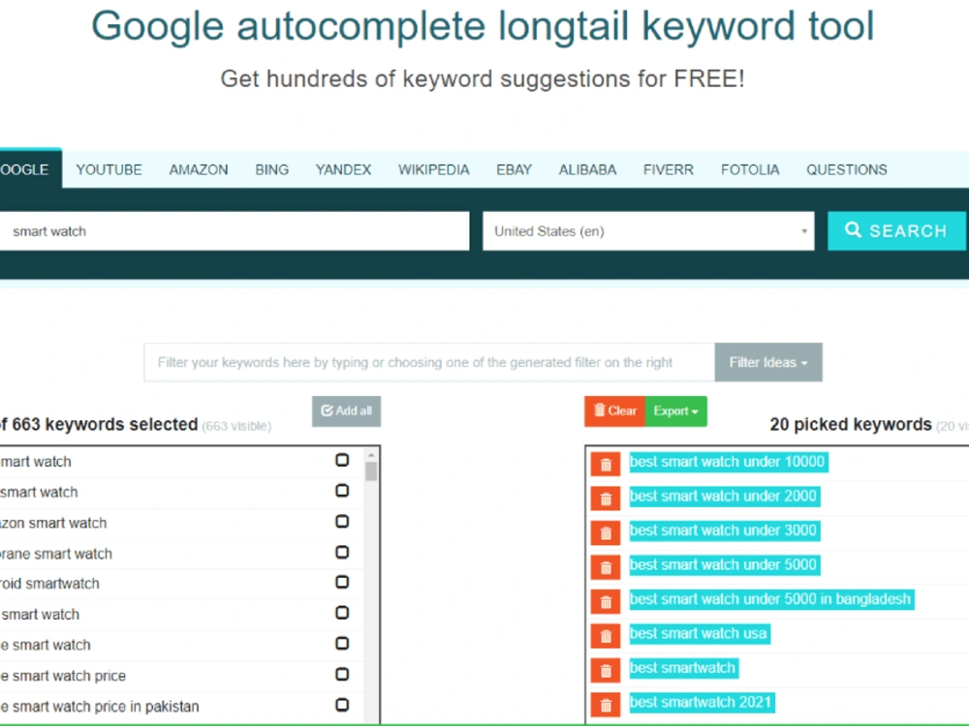This screenshot has width=969, height=726.
Task: Click the keyword list scrollbar thumb
Action: pyautogui.click(x=371, y=471)
